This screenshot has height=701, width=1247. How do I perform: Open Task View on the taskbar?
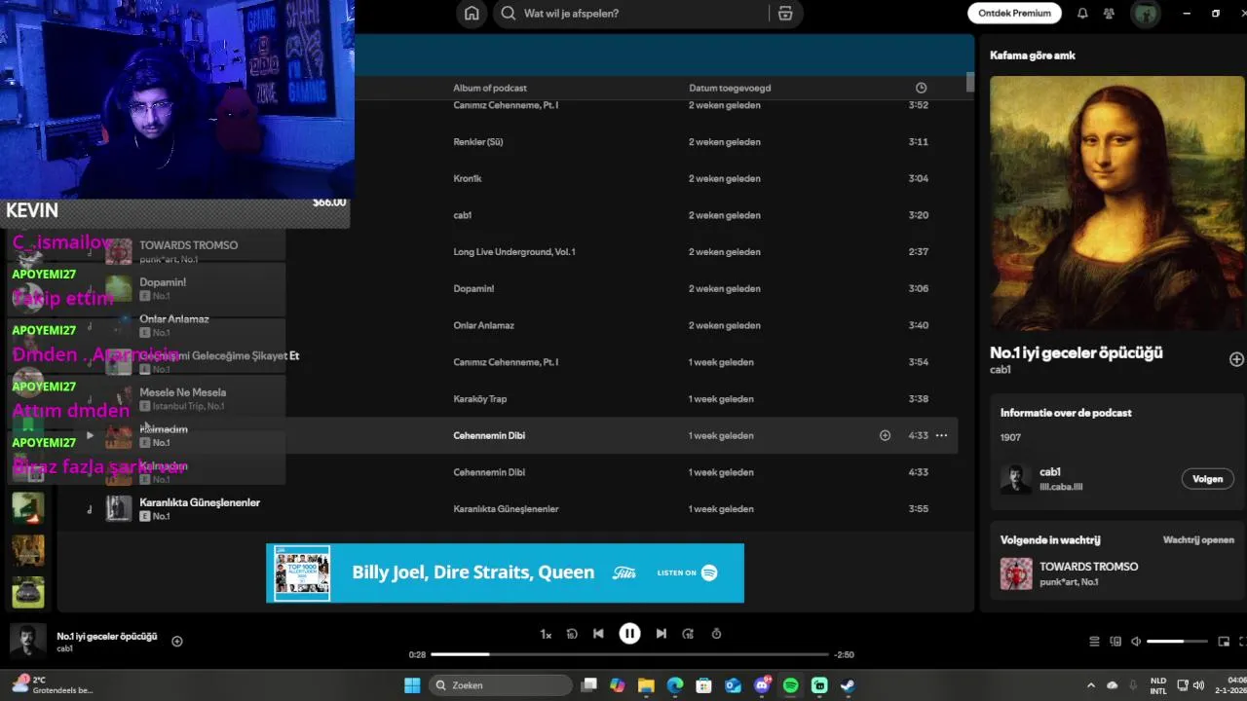tap(588, 685)
